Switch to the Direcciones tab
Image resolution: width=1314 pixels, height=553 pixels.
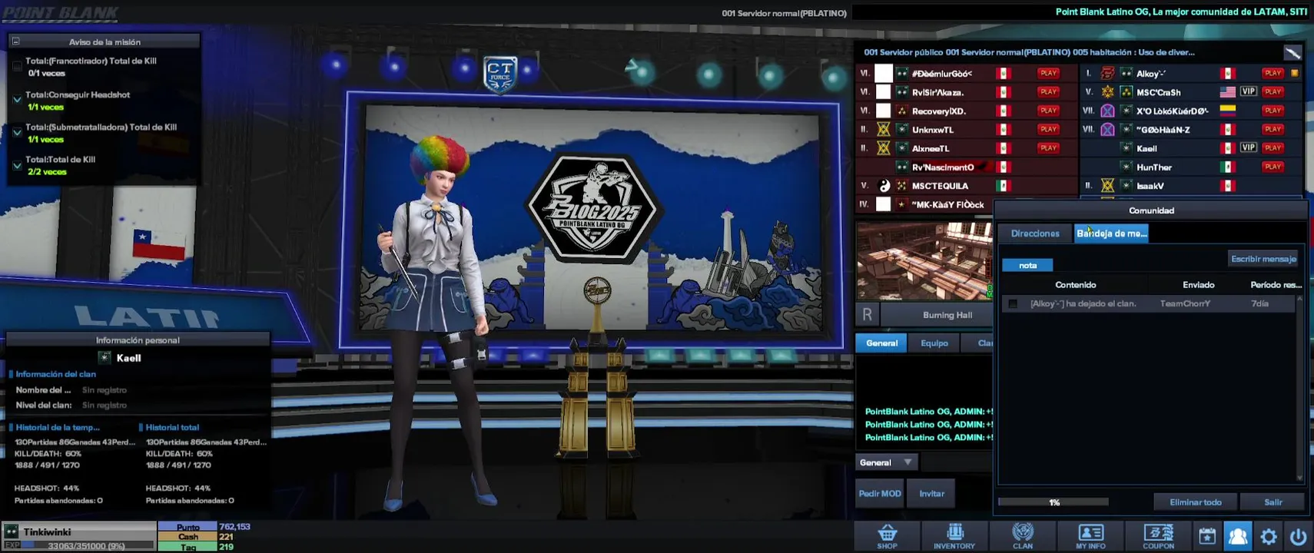(x=1035, y=233)
